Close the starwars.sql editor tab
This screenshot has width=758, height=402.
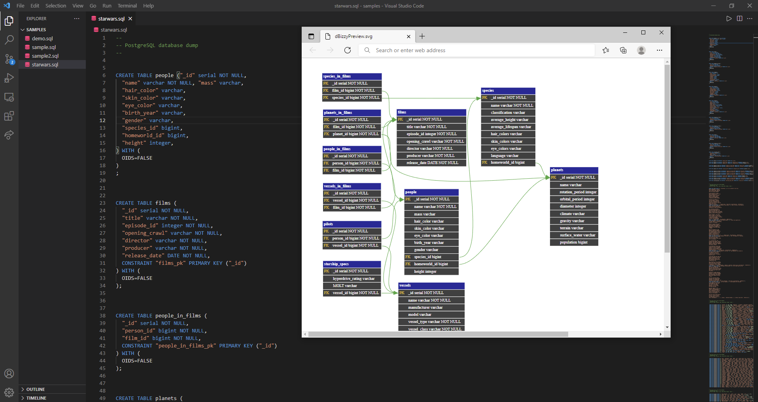click(x=130, y=19)
